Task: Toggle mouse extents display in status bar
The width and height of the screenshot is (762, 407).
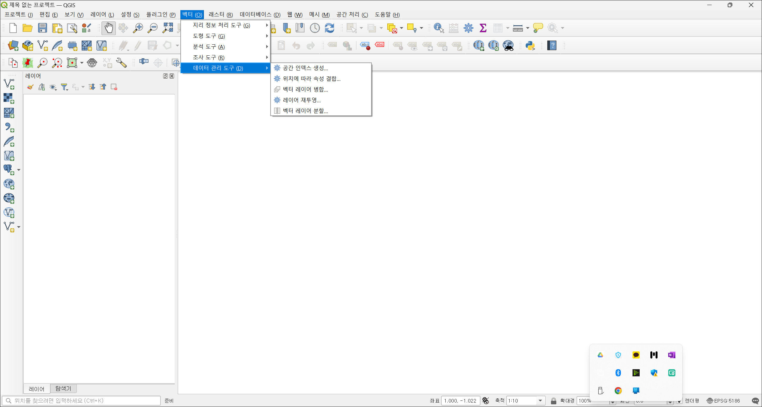Action: coord(485,401)
